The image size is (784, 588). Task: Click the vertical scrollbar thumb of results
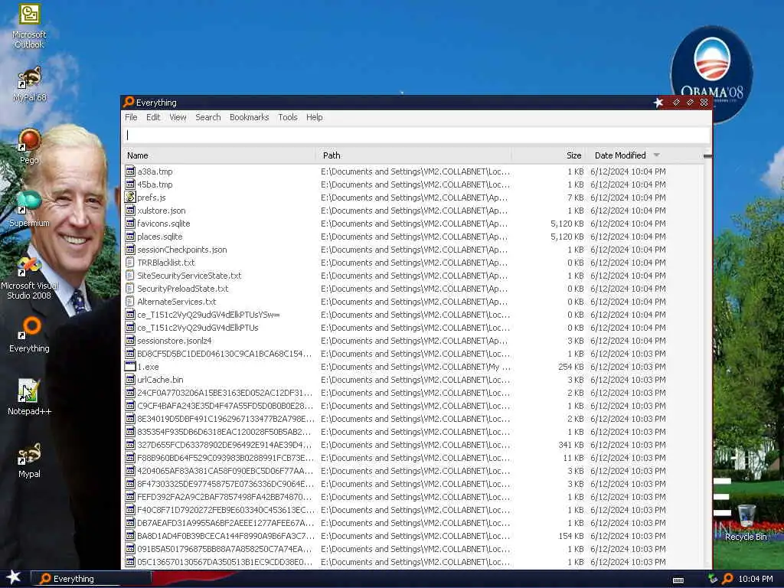(x=707, y=156)
